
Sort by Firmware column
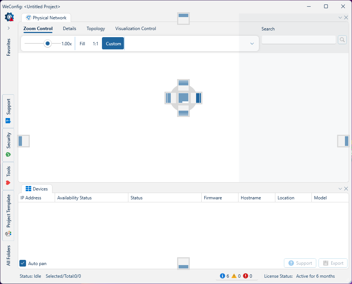coord(220,198)
